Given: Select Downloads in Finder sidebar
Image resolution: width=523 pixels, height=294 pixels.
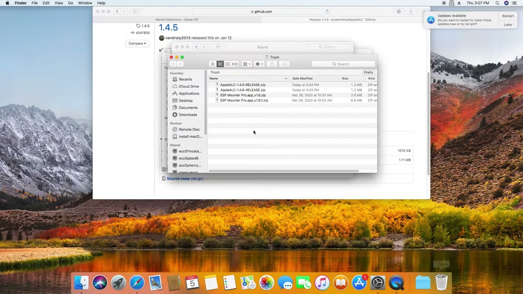Looking at the screenshot, I should pos(188,115).
